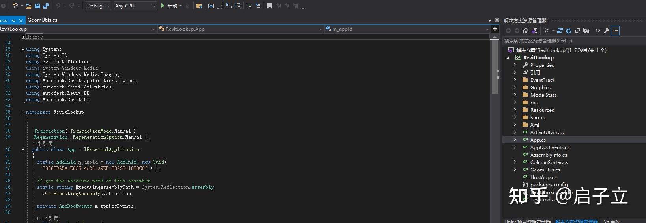This screenshot has width=646, height=223.
Task: Click editor tab settings gear icon
Action: [497, 20]
